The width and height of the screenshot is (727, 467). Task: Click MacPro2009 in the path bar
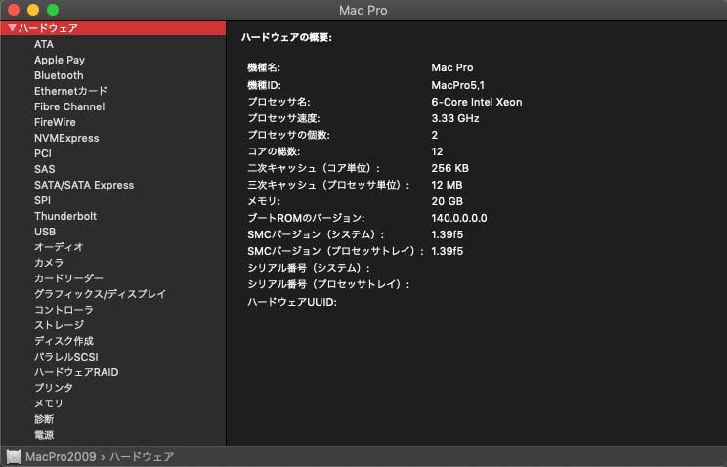coord(61,457)
